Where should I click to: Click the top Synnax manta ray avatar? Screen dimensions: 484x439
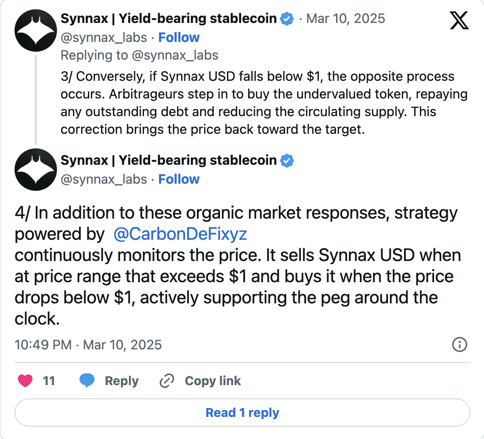pos(36,30)
